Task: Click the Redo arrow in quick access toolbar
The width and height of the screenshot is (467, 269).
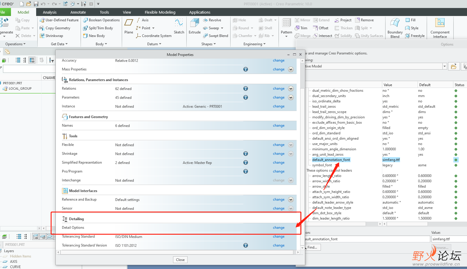Action: 54,4
